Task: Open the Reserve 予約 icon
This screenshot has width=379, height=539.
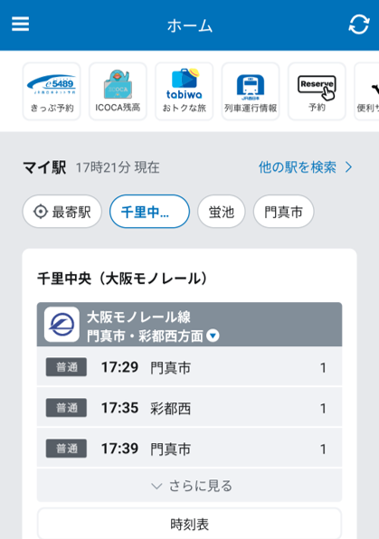Action: tap(317, 91)
